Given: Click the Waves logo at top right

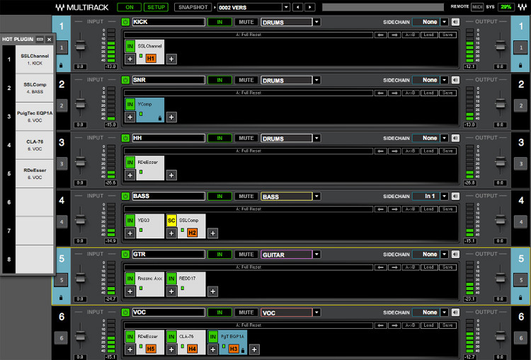Looking at the screenshot, I should pos(522,7).
